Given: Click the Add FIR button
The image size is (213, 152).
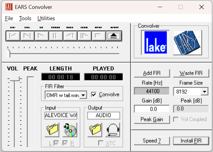Looking at the screenshot, I should (152, 73).
